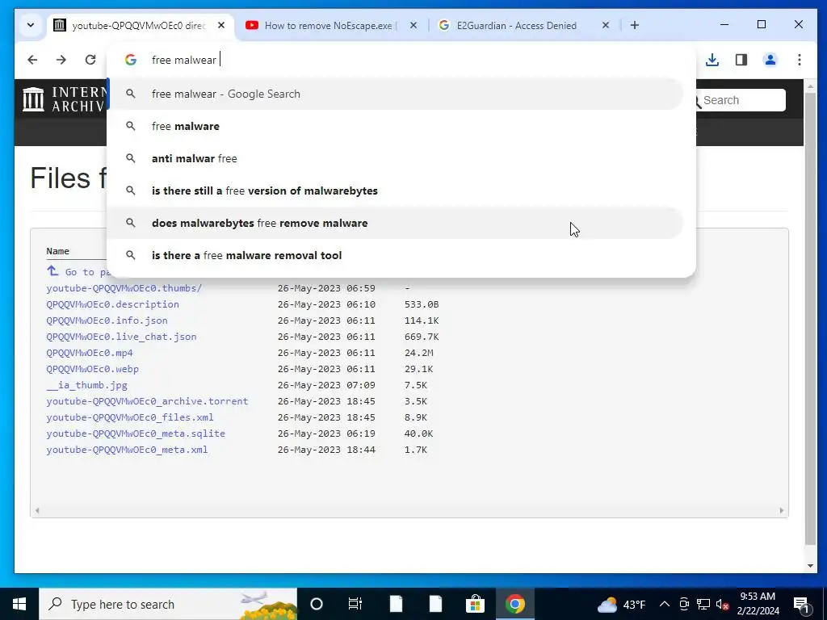Reload the current page
Screen dimensions: 827x620
click(x=90, y=60)
